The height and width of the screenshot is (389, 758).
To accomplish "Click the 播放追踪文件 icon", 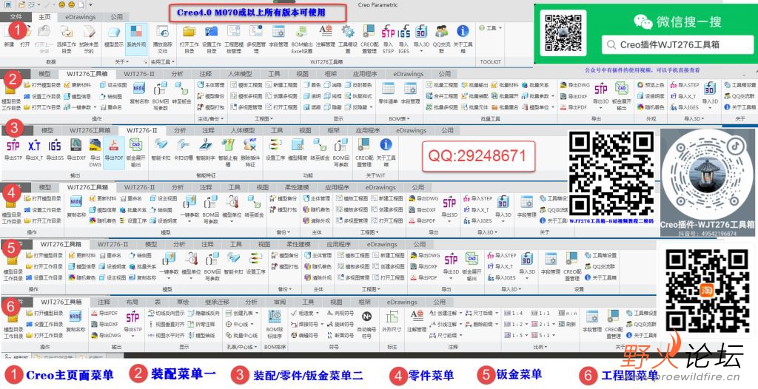I will [163, 38].
